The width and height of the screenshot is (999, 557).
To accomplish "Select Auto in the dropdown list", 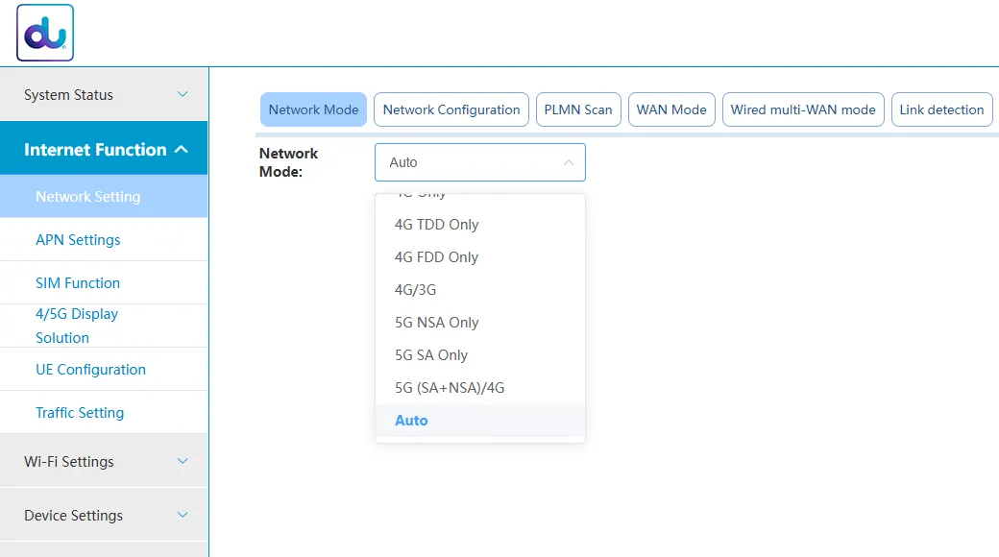I will coord(411,421).
